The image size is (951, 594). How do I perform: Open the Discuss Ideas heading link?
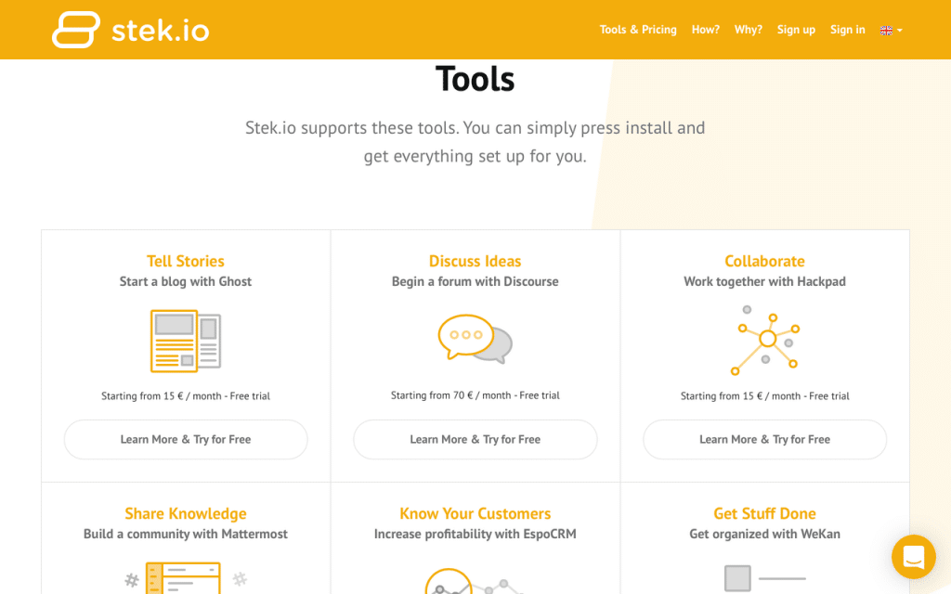(475, 261)
